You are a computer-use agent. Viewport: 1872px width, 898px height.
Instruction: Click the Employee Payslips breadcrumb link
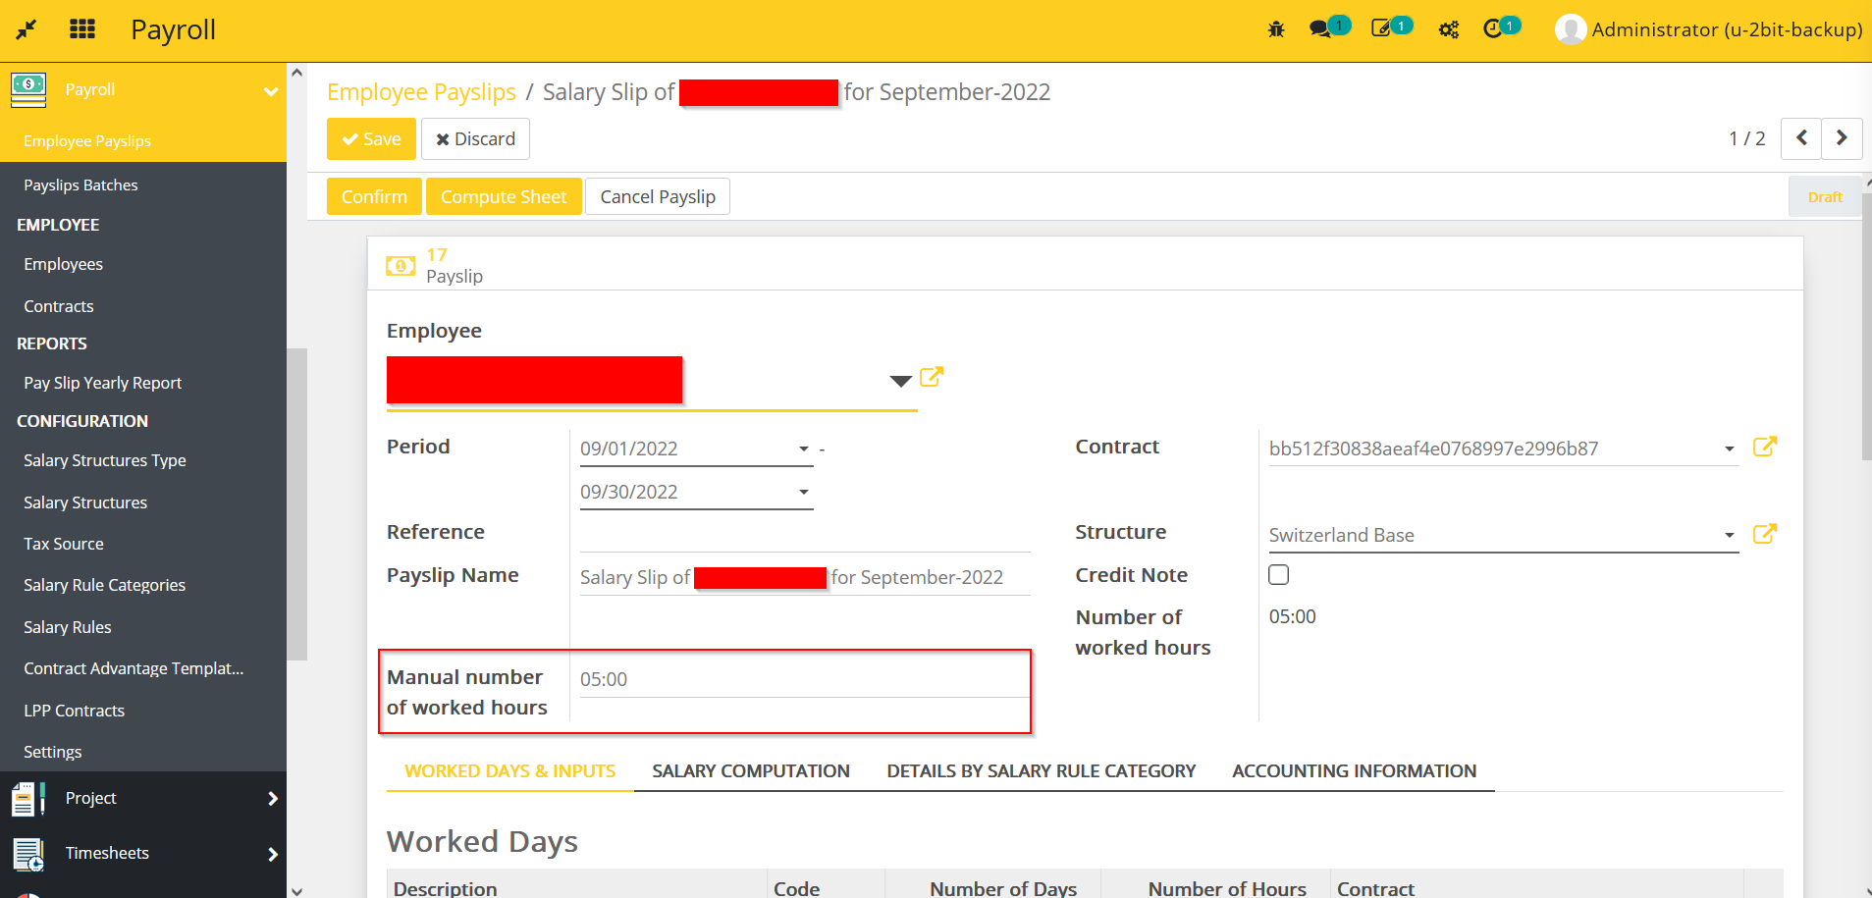[x=421, y=92]
